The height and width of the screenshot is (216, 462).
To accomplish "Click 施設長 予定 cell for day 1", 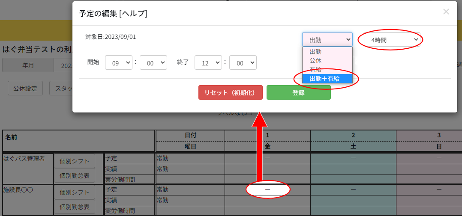I will click(x=267, y=189).
